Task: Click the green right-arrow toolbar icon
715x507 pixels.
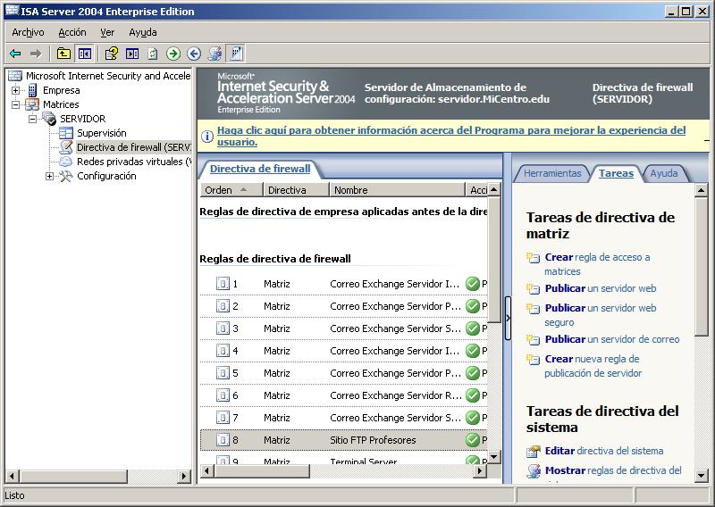Action: coord(173,54)
